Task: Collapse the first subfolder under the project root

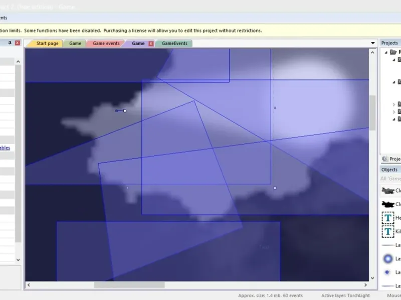Action: tap(394, 60)
